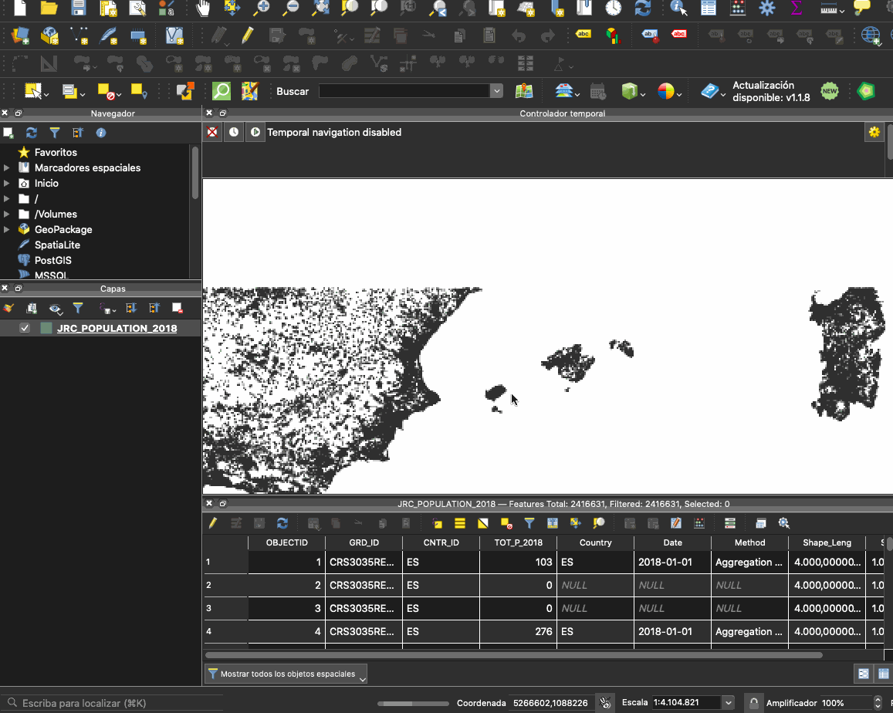Select the Pan Map hand tool
This screenshot has width=893, height=713.
tap(203, 8)
